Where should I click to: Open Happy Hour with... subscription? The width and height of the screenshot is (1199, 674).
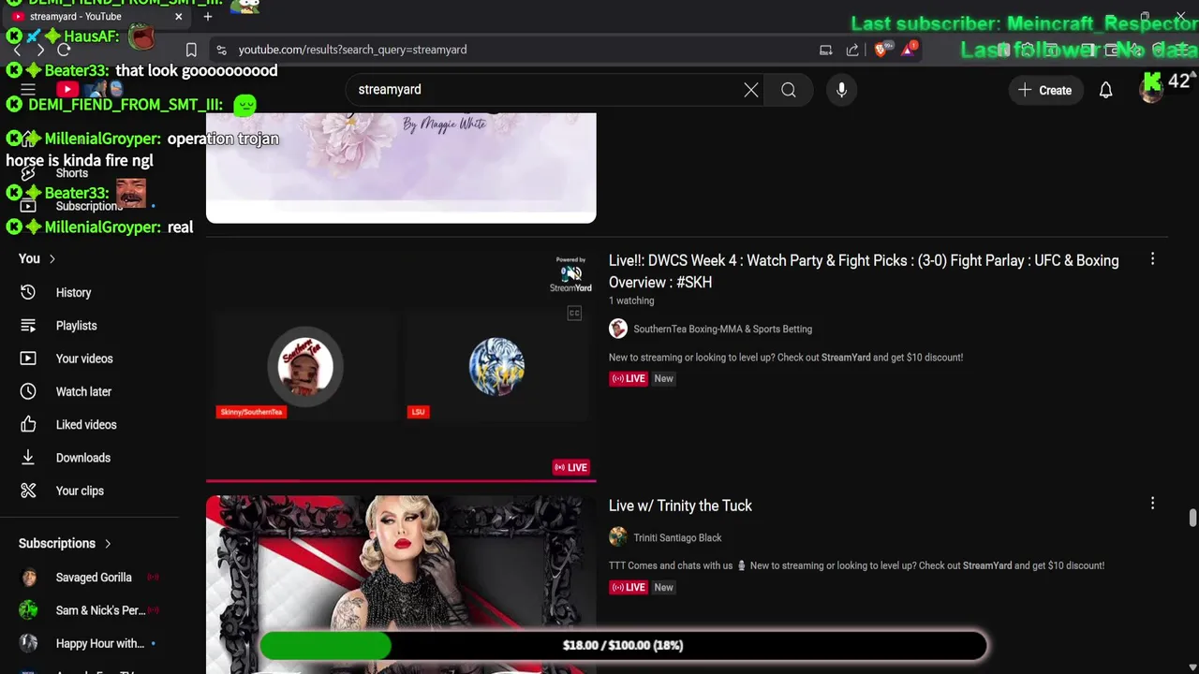pos(98,643)
